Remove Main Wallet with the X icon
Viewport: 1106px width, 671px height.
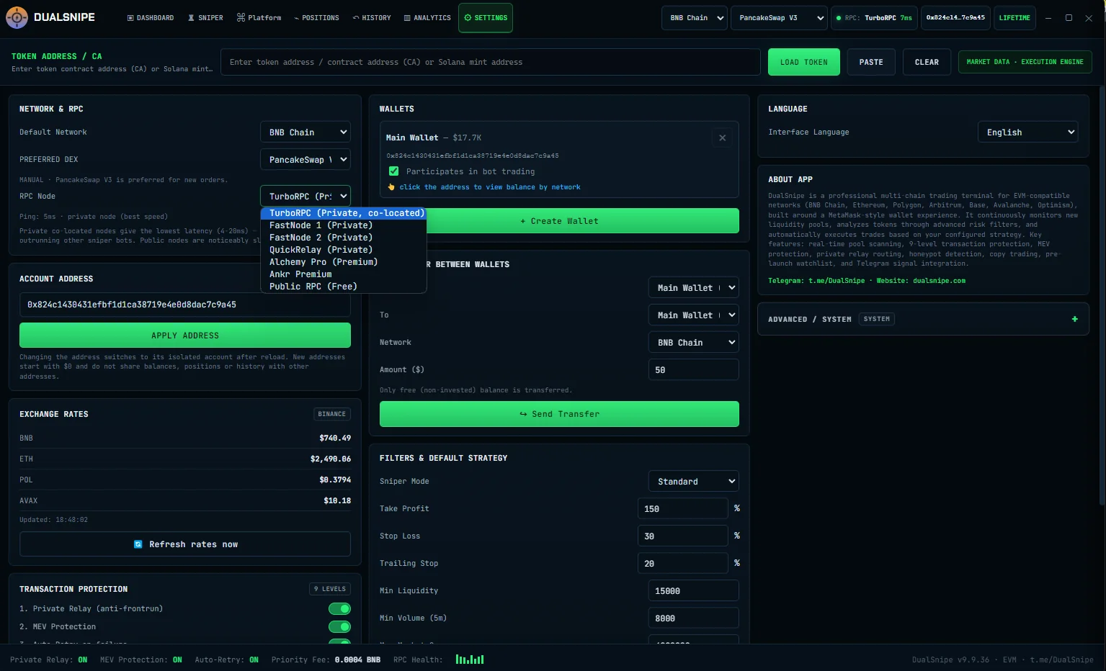point(722,138)
